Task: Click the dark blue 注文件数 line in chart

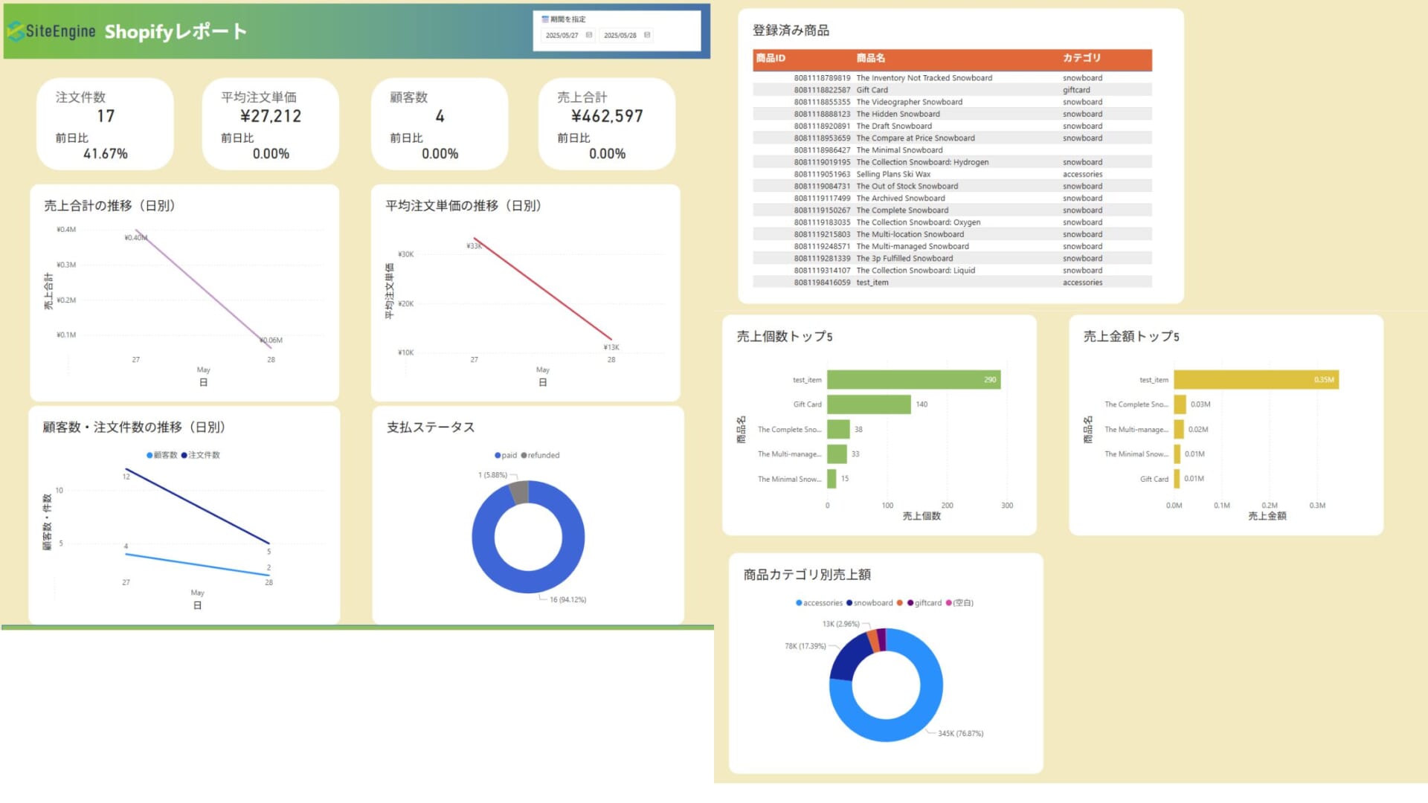Action: (197, 506)
